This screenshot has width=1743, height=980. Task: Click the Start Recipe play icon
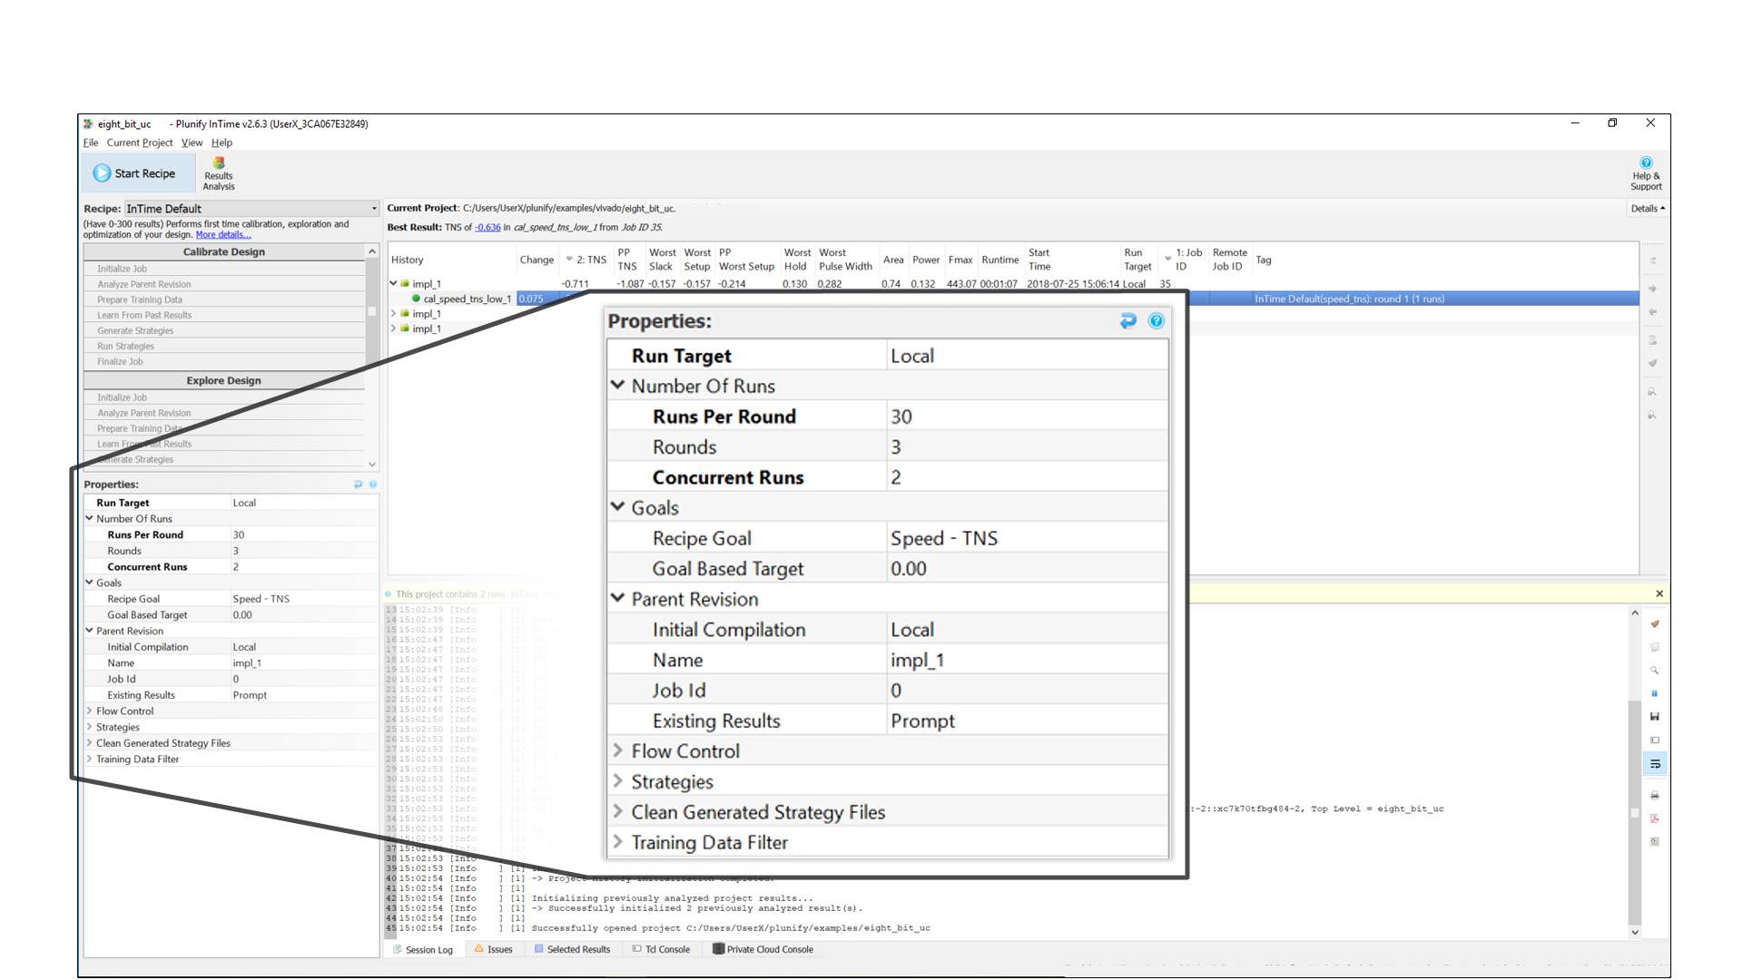click(x=102, y=173)
